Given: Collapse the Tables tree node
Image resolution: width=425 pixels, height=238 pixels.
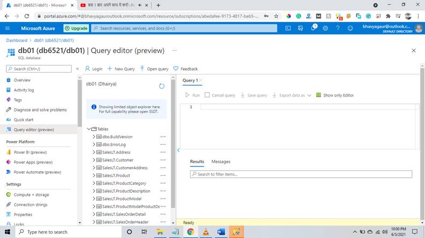Looking at the screenshot, I should 89,129.
